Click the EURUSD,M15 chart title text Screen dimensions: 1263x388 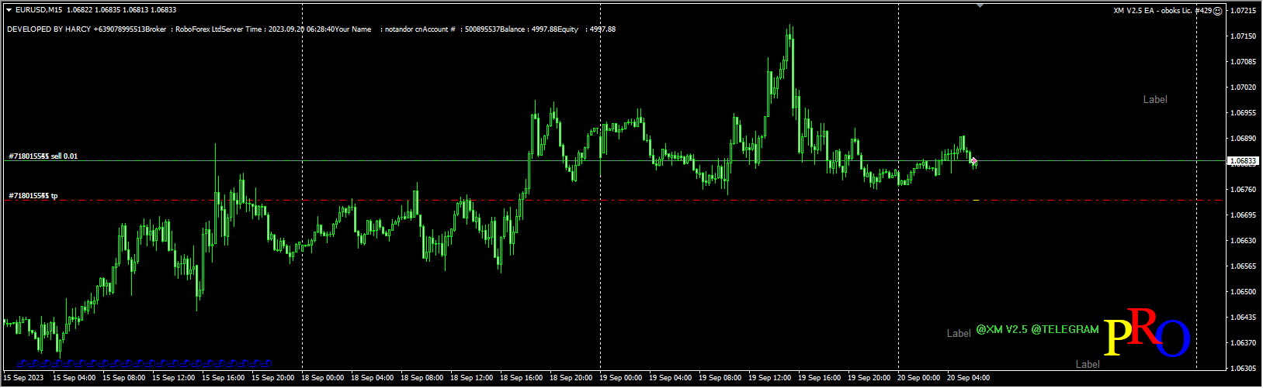39,10
